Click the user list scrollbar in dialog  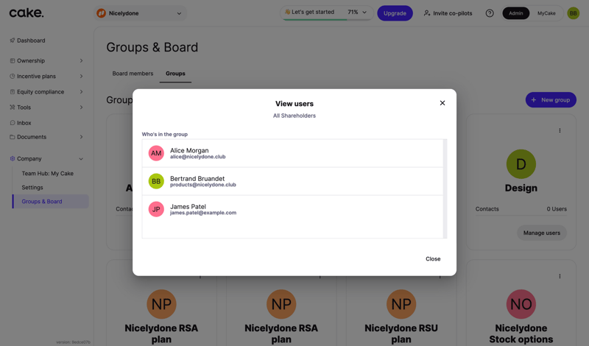coord(445,188)
